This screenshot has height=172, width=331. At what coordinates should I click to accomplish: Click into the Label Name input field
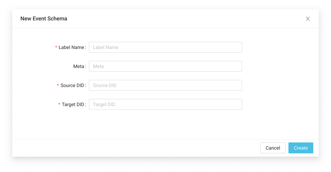click(165, 47)
